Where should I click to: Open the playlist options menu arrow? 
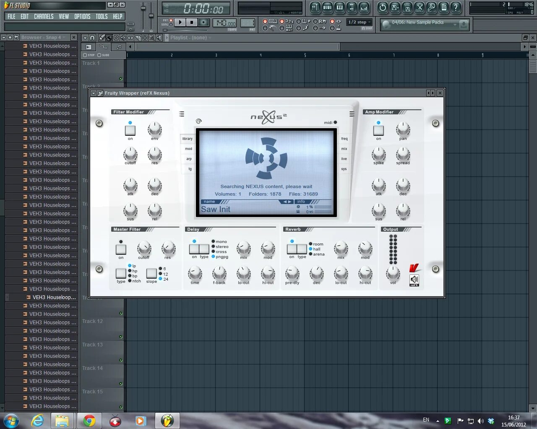pos(85,38)
